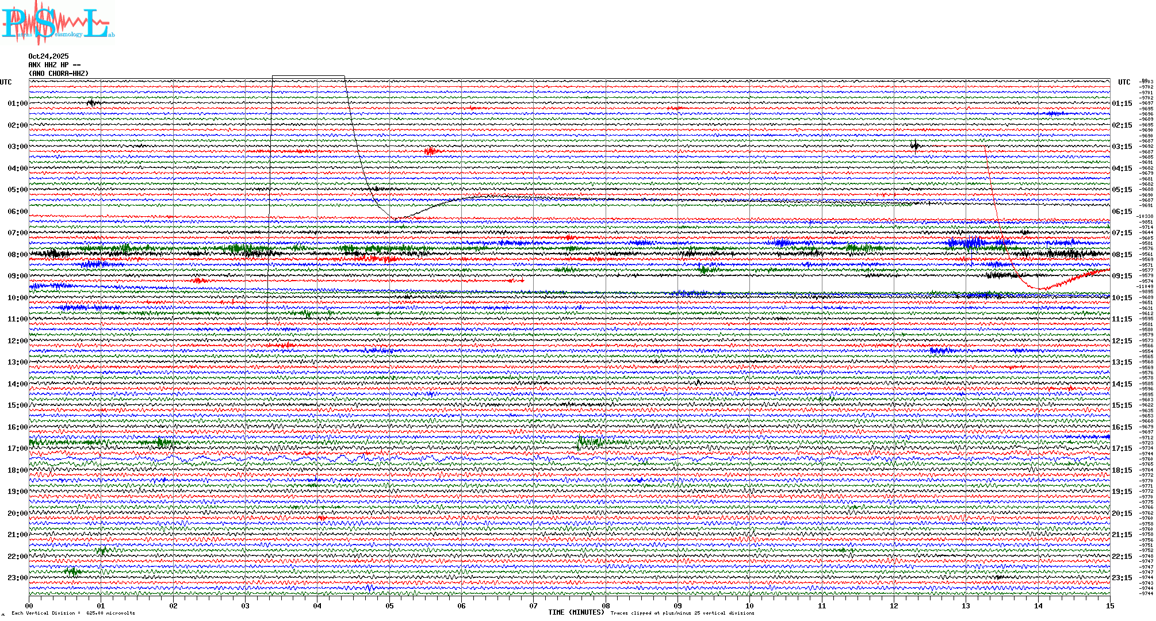Select the 23:00 hour label on left axis
Viewport: 1156px width, 621px height.
17,578
